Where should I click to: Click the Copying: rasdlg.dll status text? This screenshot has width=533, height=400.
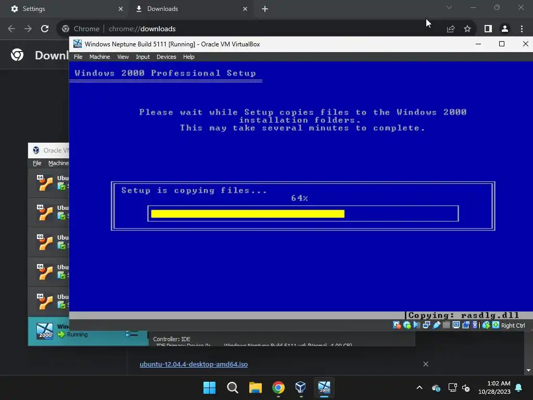click(463, 315)
